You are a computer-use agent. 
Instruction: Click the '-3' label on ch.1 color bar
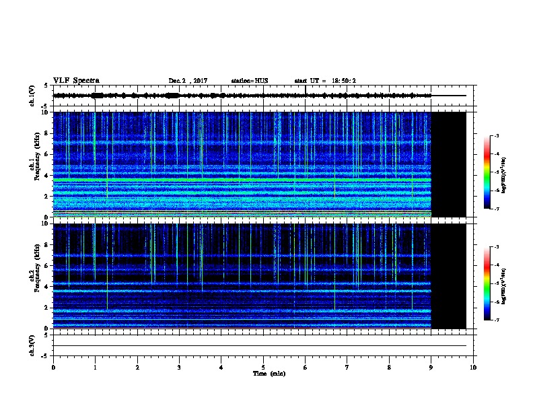(x=496, y=135)
